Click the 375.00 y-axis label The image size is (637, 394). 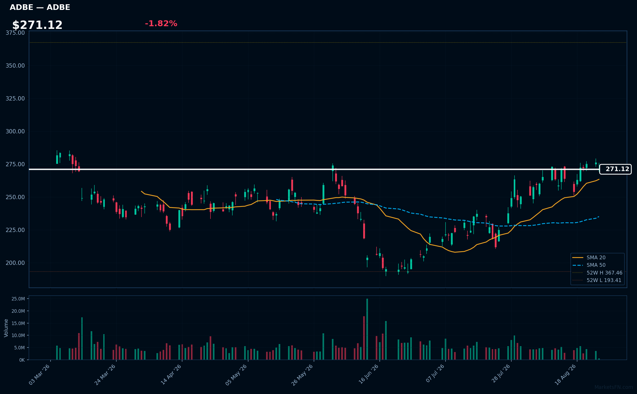click(x=15, y=33)
